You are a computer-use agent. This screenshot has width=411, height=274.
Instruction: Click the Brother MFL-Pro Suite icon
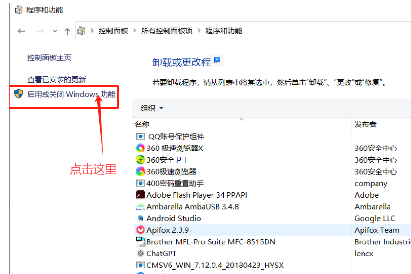[140, 242]
